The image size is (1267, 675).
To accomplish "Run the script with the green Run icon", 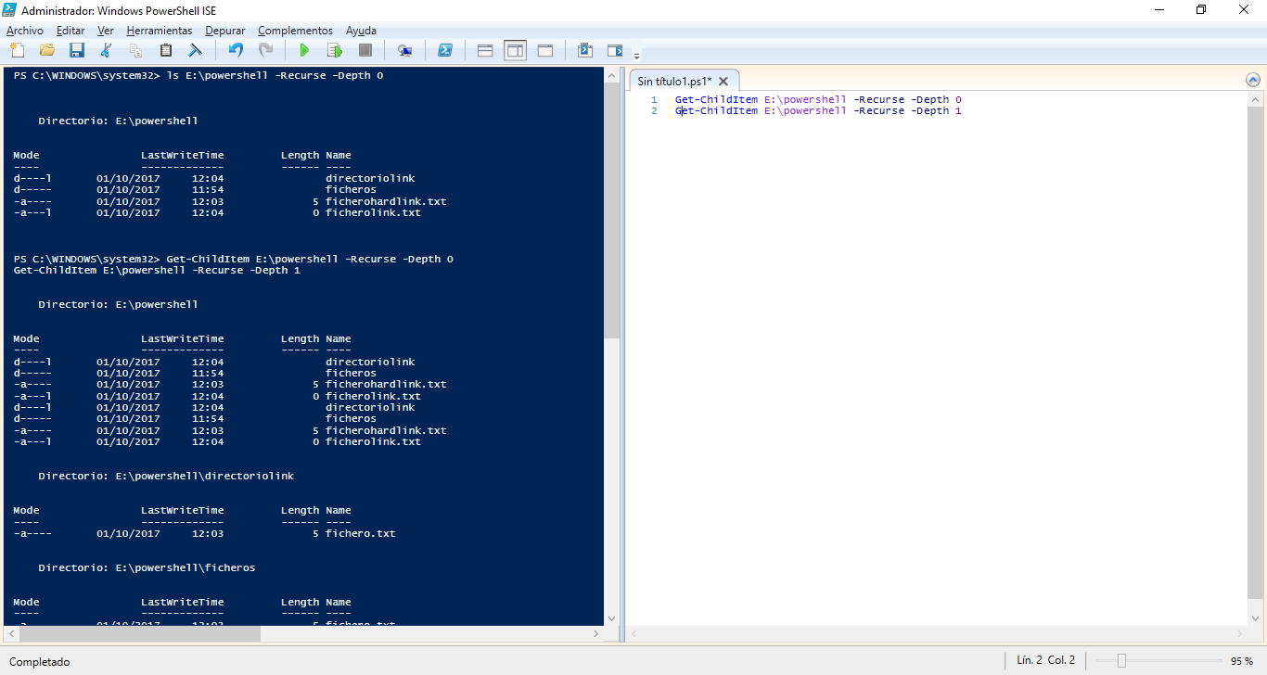I will pyautogui.click(x=304, y=51).
